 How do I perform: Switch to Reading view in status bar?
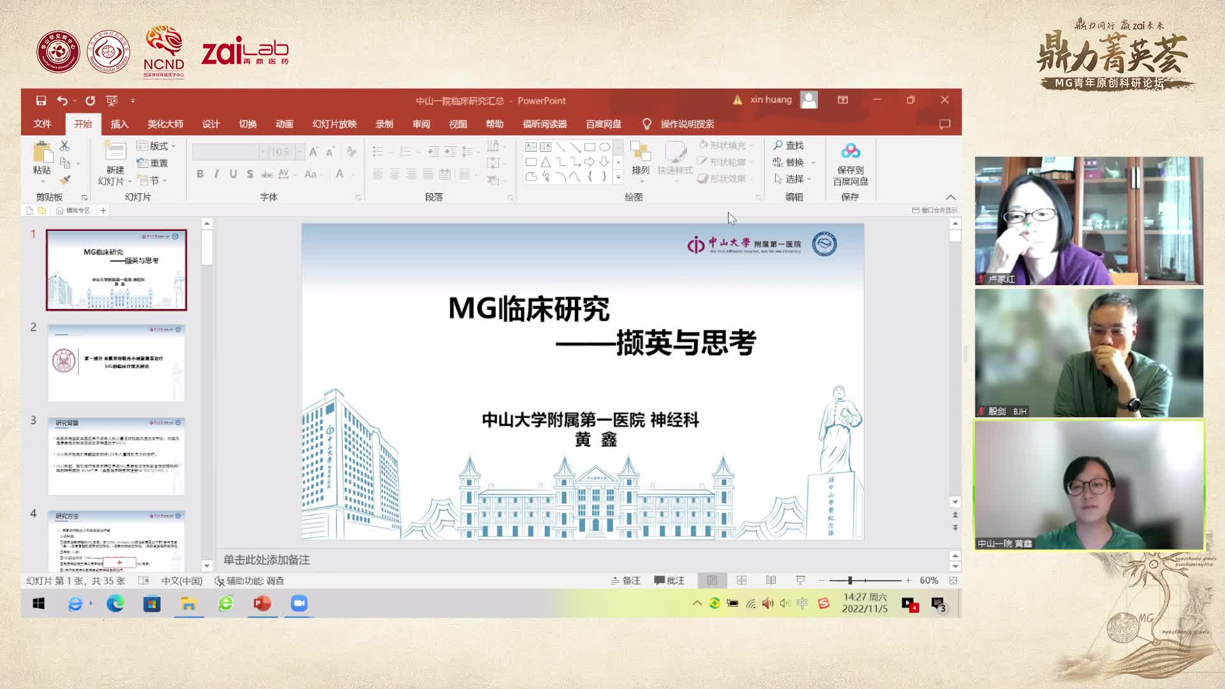[x=771, y=581]
